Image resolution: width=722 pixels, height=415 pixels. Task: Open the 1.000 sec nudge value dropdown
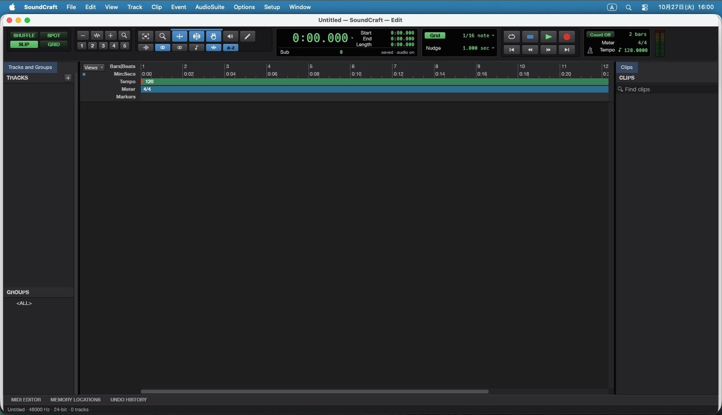478,48
